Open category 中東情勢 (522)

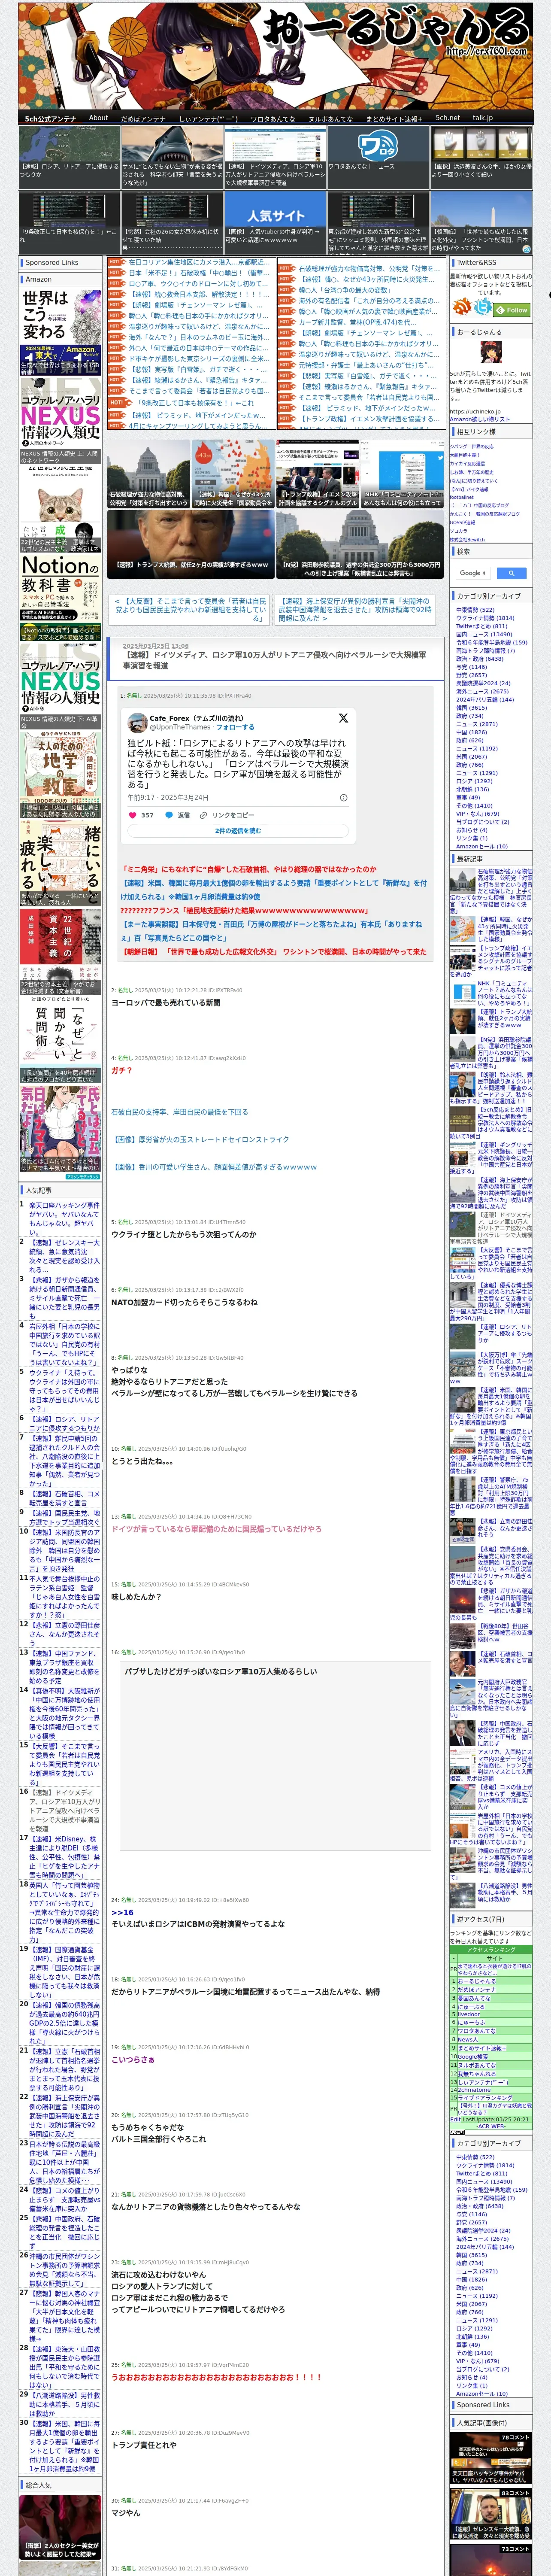pyautogui.click(x=475, y=610)
